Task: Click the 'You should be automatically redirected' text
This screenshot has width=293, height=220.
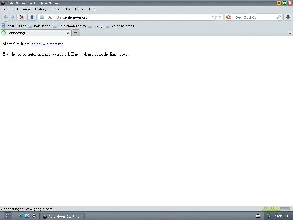Action: (x=66, y=54)
